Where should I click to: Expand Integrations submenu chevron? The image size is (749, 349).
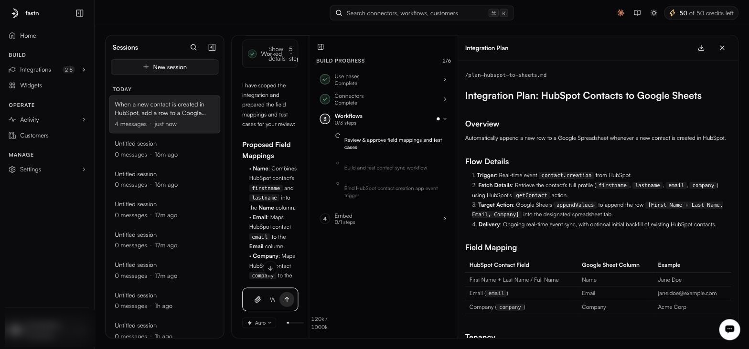pos(84,70)
